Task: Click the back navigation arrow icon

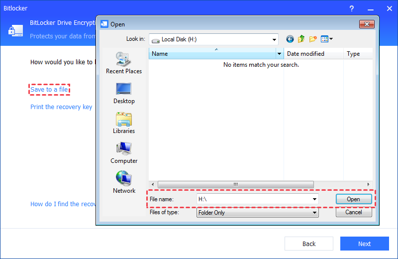Action: point(290,39)
